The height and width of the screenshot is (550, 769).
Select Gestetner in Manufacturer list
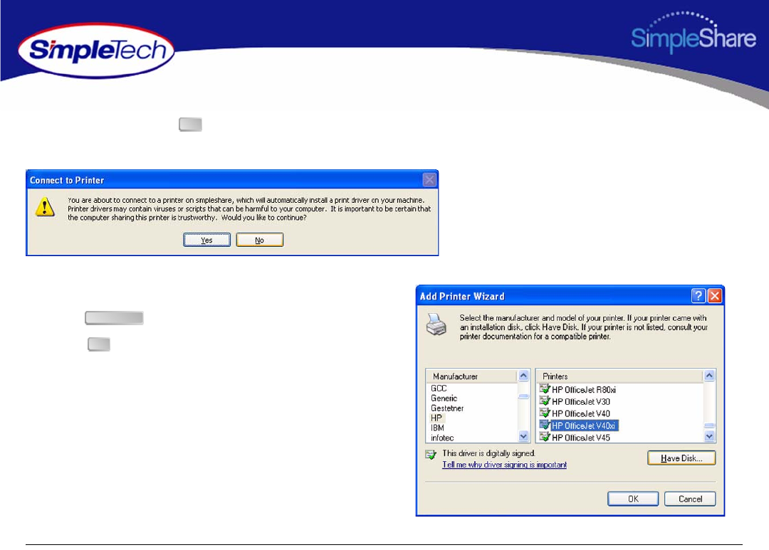[446, 408]
